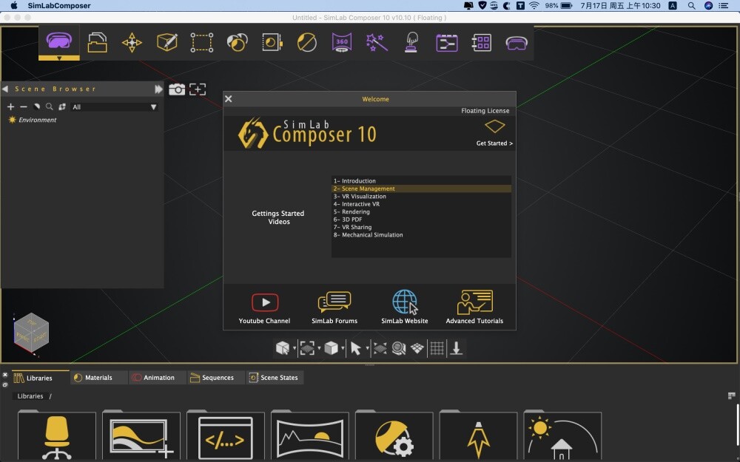This screenshot has width=740, height=462.
Task: Visit the SimLab Website
Action: [405, 308]
